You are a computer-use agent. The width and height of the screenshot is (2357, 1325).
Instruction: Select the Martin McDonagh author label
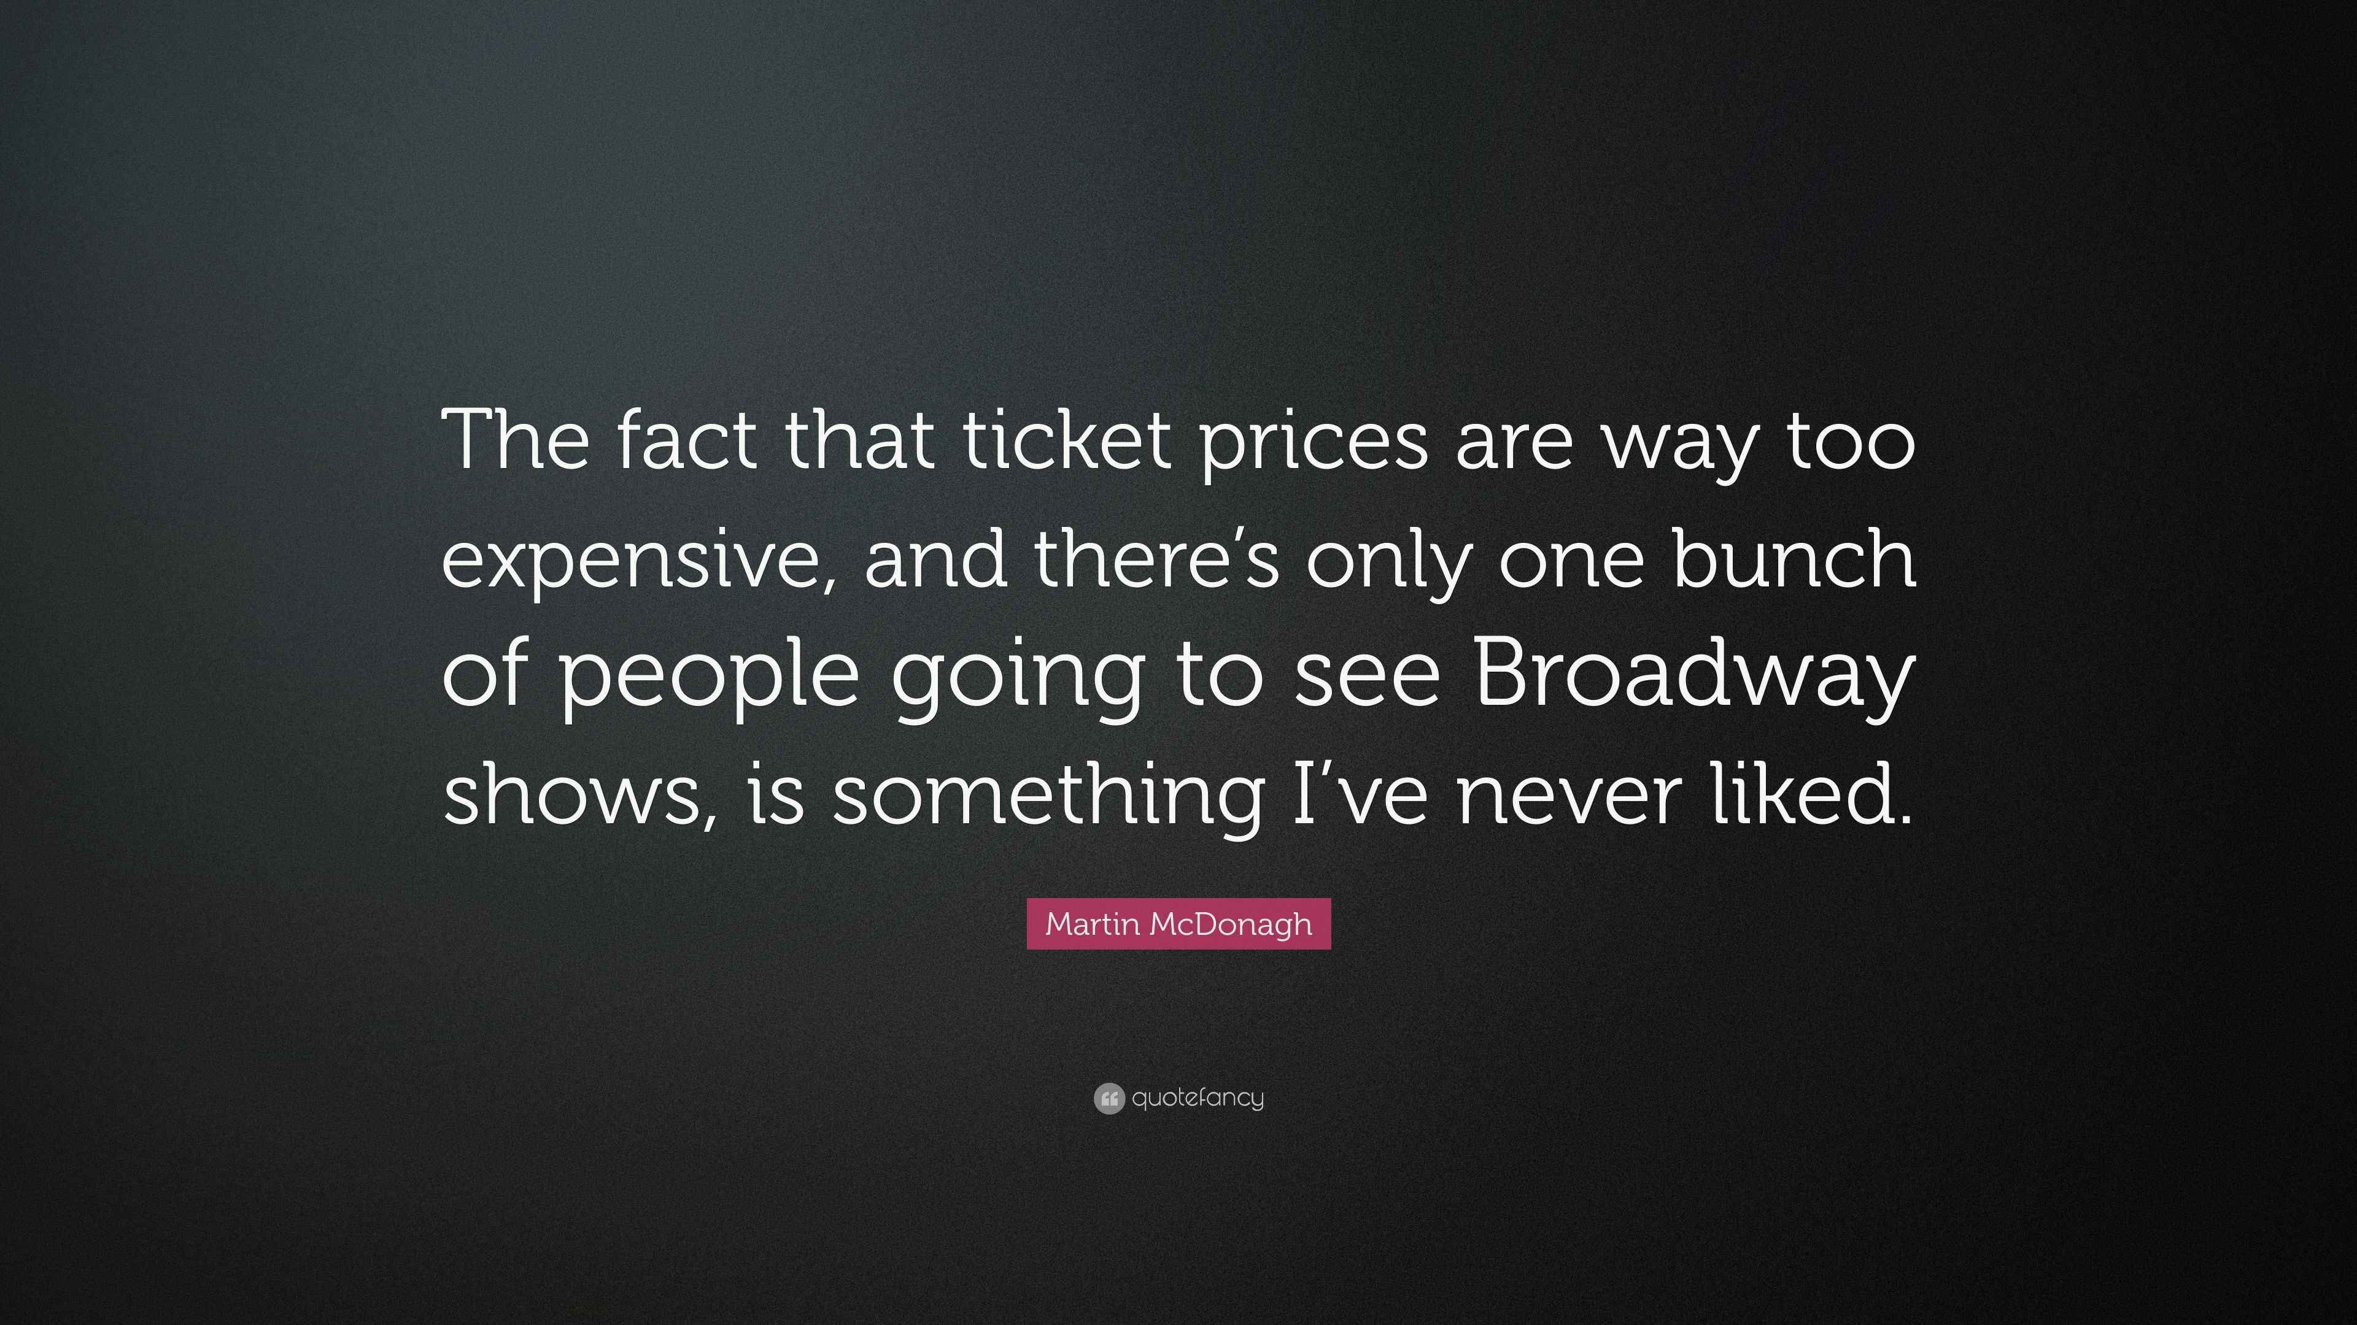(1178, 924)
